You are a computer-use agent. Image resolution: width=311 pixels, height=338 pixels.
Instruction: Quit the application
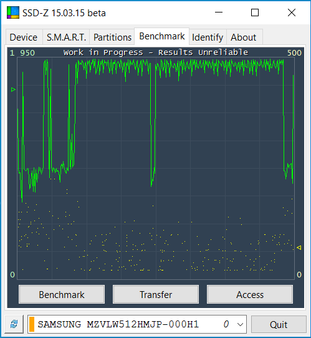tap(279, 324)
